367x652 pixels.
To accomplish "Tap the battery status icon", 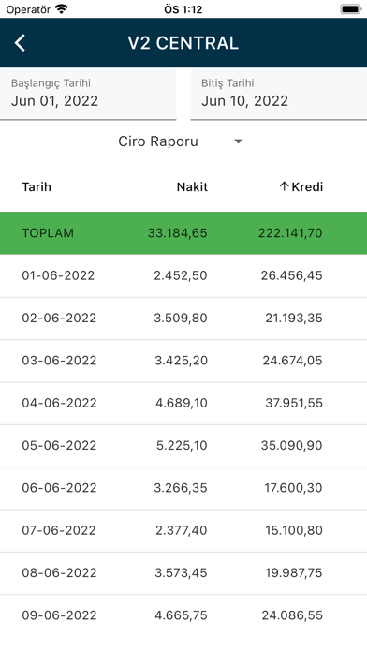I will click(351, 9).
